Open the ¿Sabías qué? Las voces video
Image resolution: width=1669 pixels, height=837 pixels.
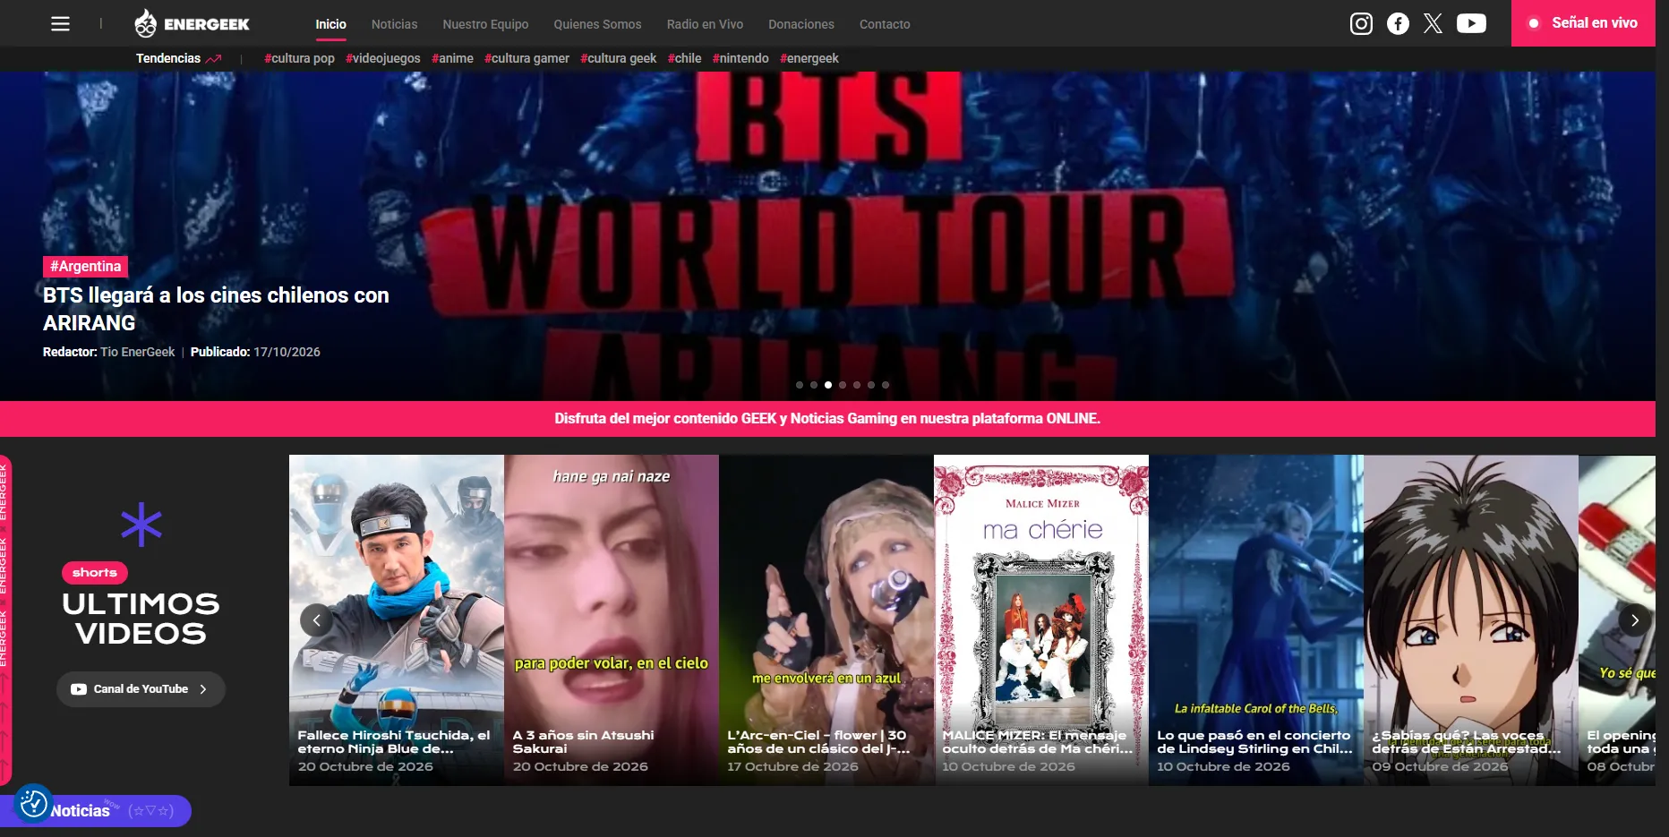point(1471,620)
